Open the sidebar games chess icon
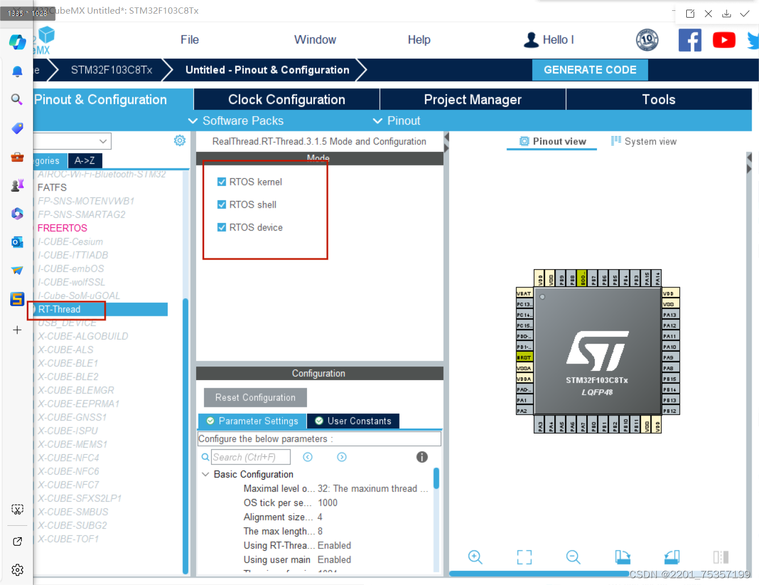This screenshot has height=585, width=759. pyautogui.click(x=17, y=185)
